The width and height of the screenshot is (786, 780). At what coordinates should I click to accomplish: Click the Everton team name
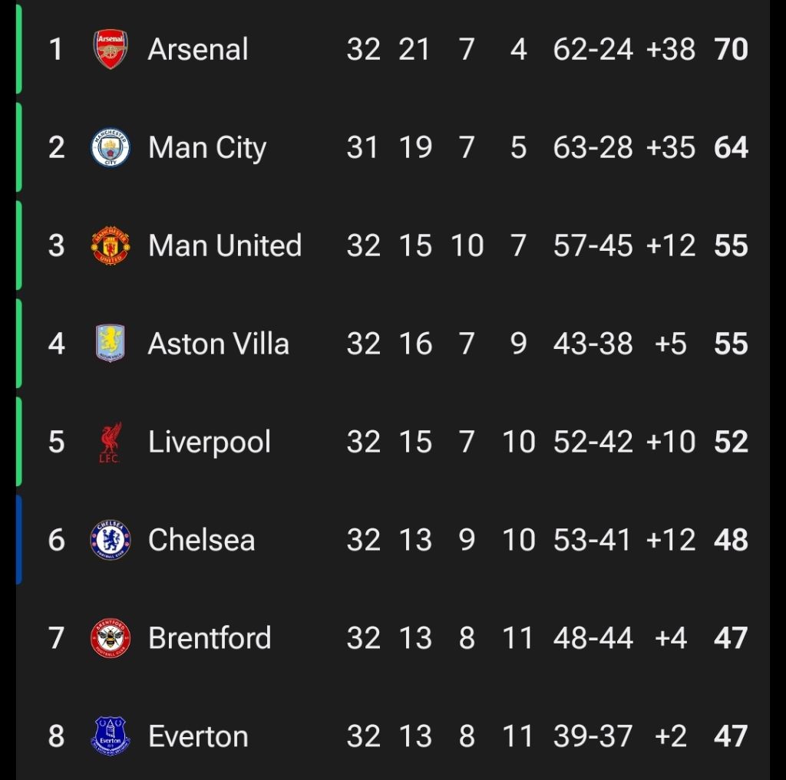(198, 736)
